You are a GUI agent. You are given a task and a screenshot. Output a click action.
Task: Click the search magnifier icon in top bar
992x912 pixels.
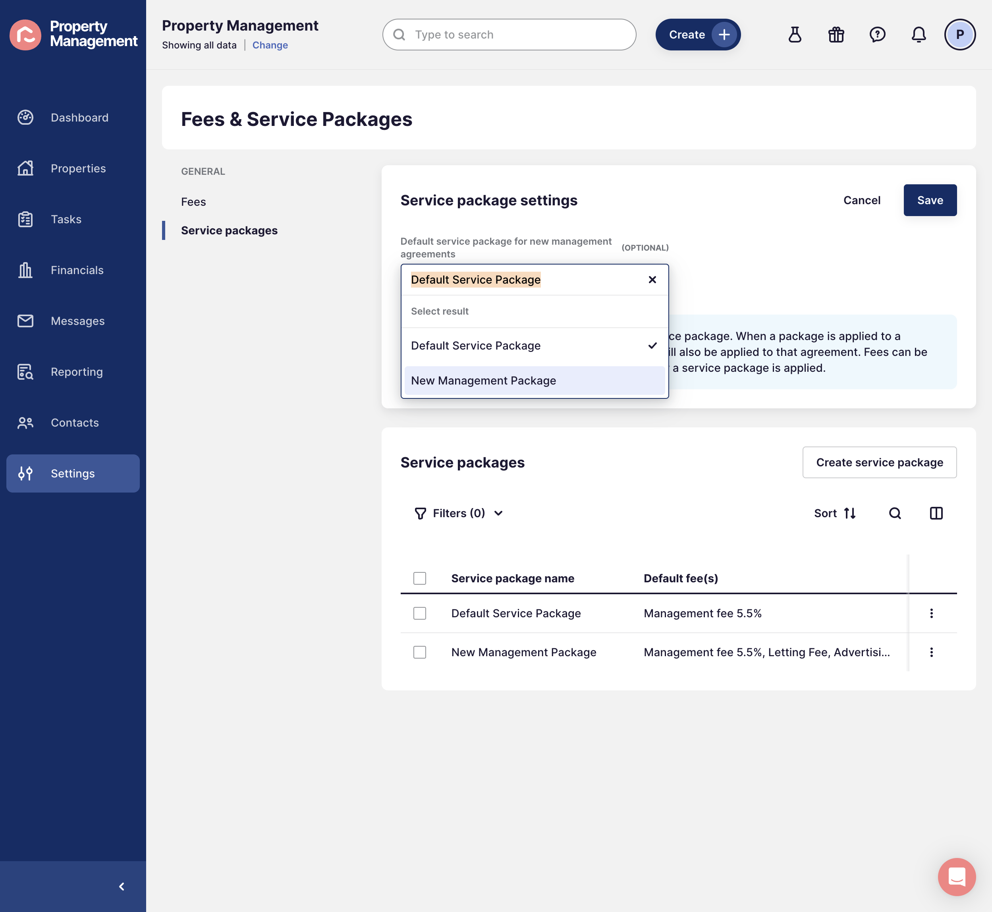coord(399,35)
